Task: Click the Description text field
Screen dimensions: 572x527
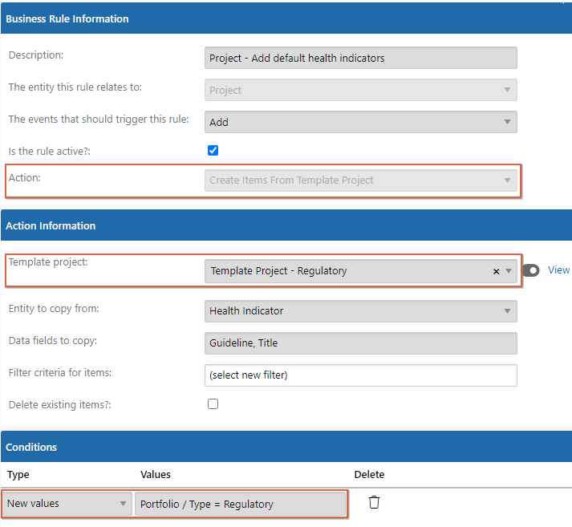Action: click(x=361, y=58)
